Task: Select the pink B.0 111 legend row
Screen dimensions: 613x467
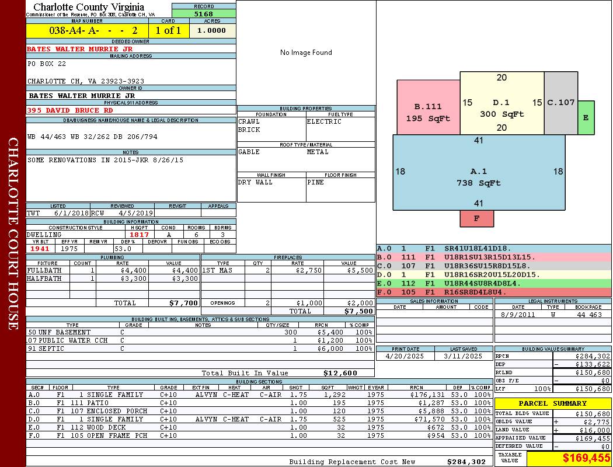Action: pyautogui.click(x=493, y=257)
